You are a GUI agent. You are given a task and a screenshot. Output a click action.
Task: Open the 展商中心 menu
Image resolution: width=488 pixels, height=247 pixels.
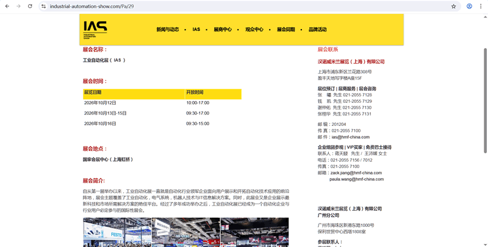(222, 29)
